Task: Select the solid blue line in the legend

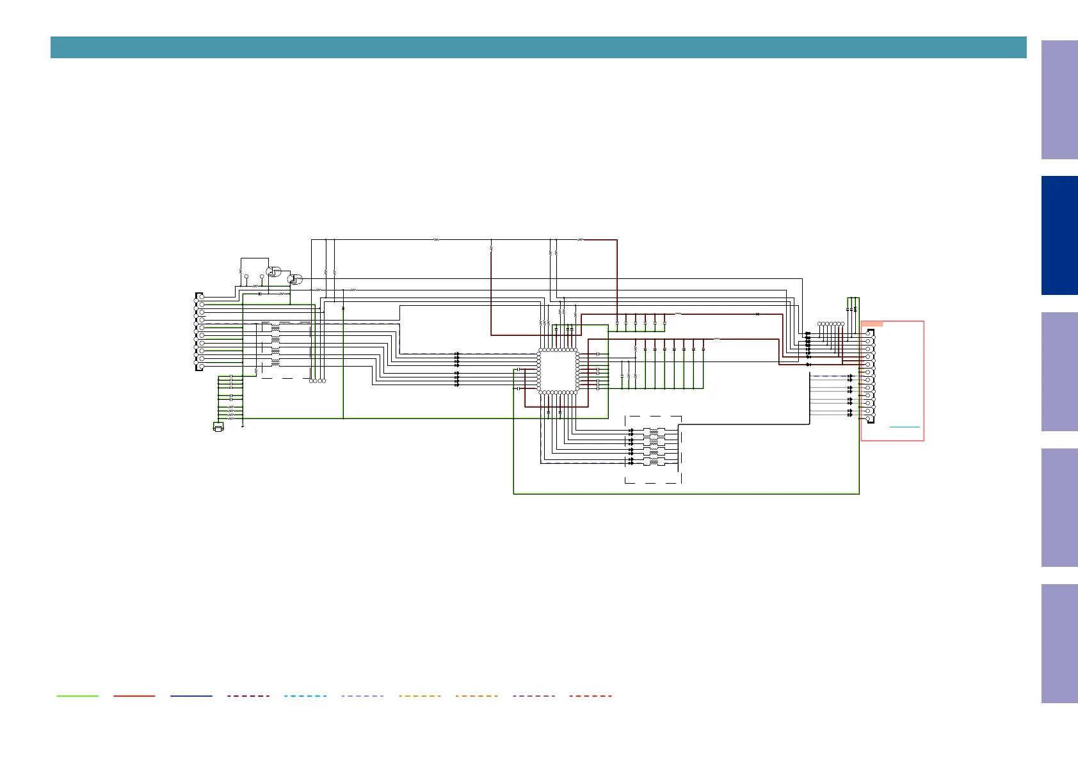Action: pyautogui.click(x=191, y=695)
